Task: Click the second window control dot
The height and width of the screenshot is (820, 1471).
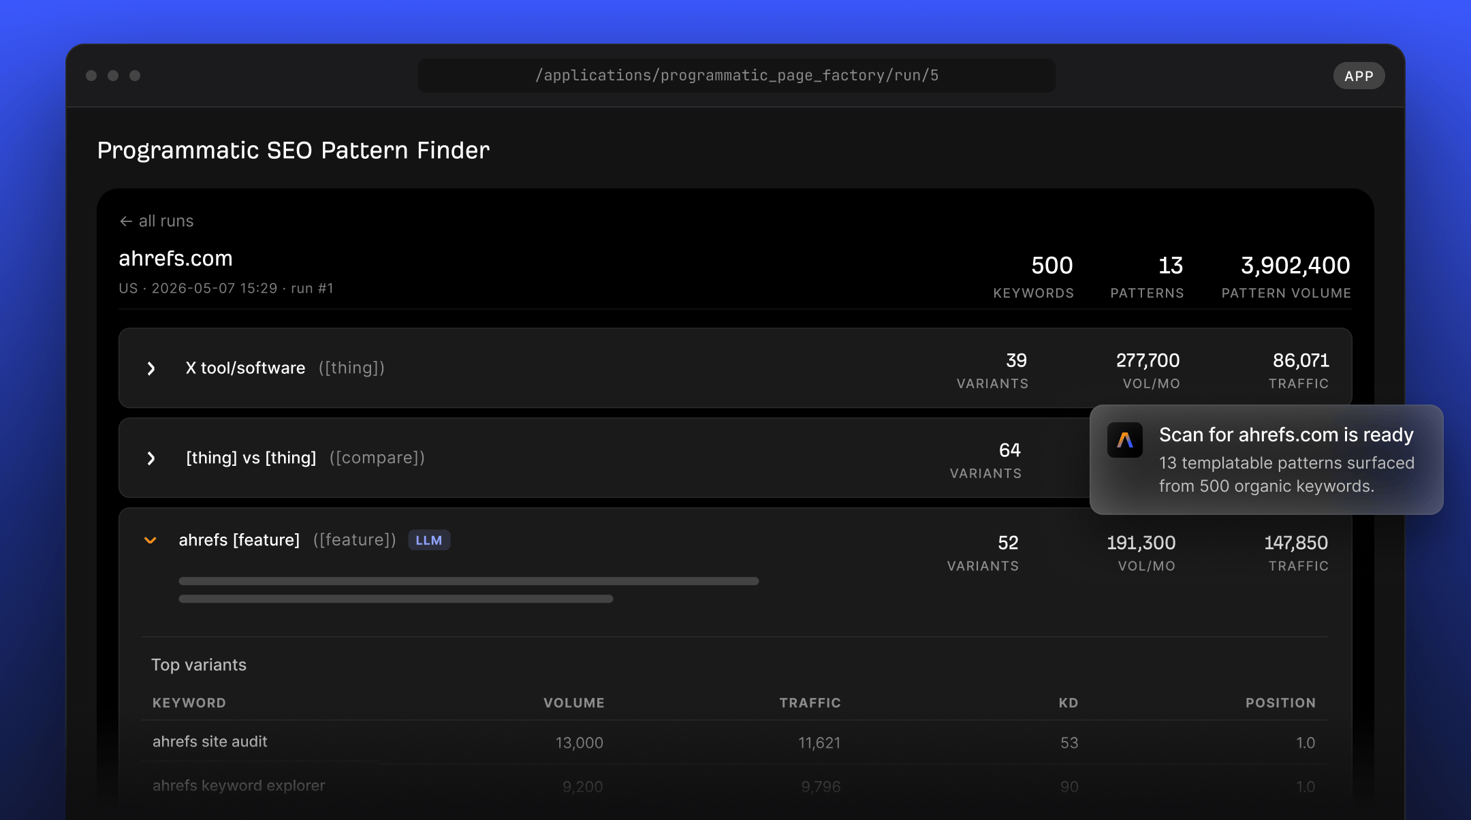Action: coord(113,76)
